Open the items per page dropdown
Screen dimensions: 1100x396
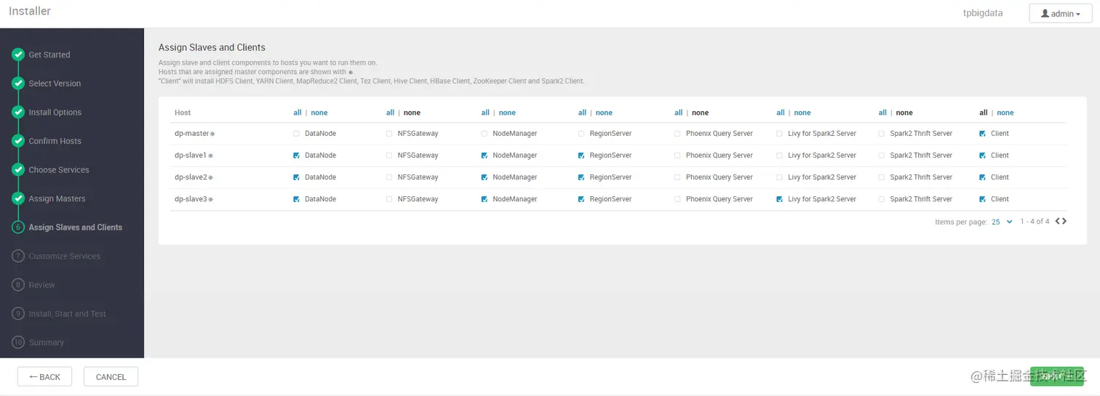(1002, 222)
